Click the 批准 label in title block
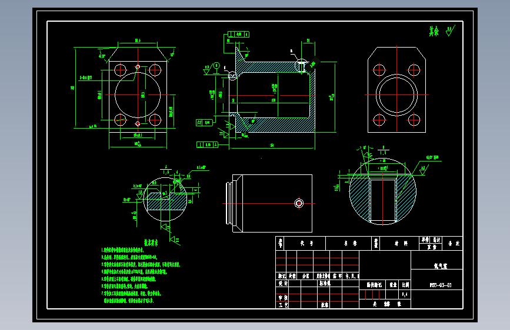The height and width of the screenshot is (330, 510). [x=324, y=305]
